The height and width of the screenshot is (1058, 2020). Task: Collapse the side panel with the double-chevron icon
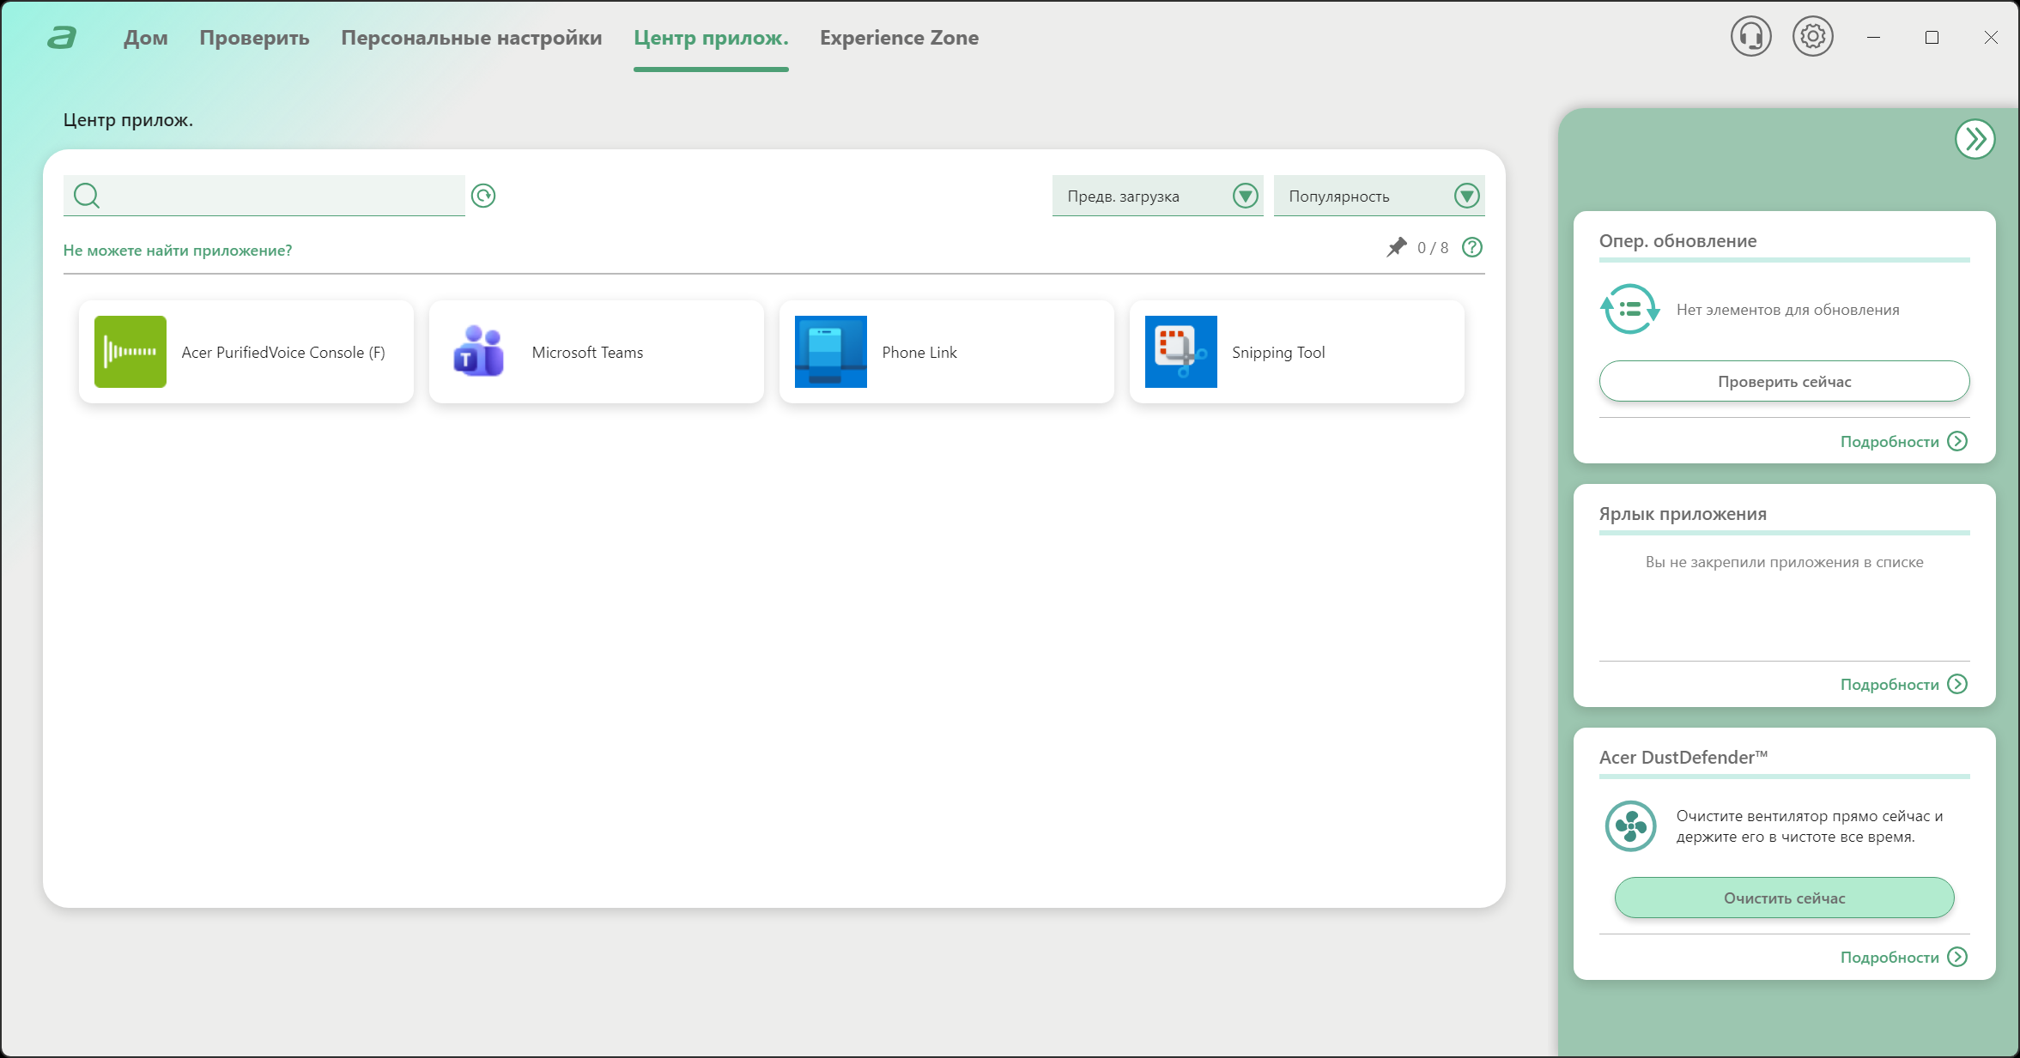pos(1975,139)
